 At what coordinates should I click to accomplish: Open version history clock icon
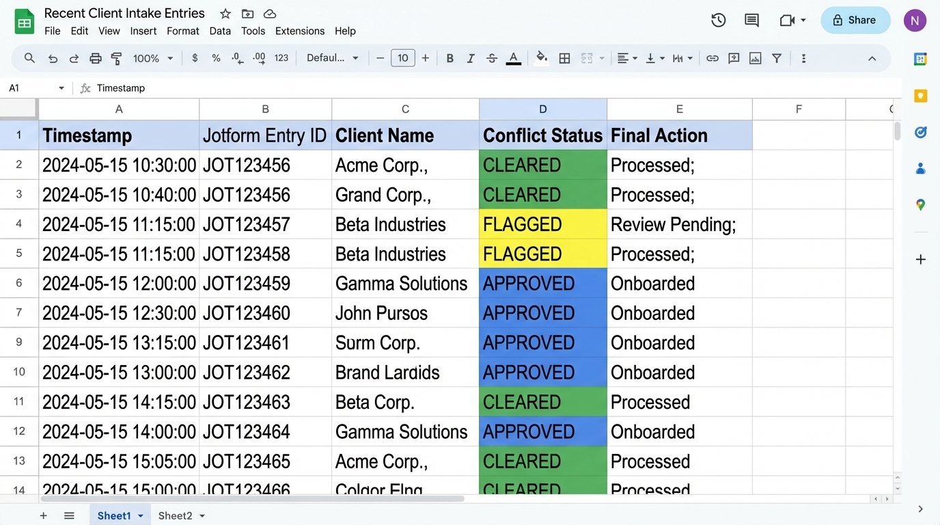718,21
